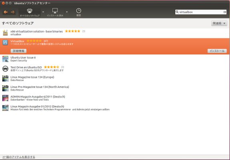Click the ADMIN-Magazin cover icon

pyautogui.click(x=5, y=98)
